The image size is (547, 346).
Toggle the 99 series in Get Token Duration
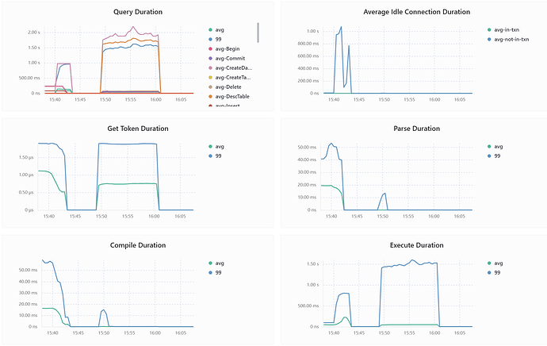(x=215, y=156)
